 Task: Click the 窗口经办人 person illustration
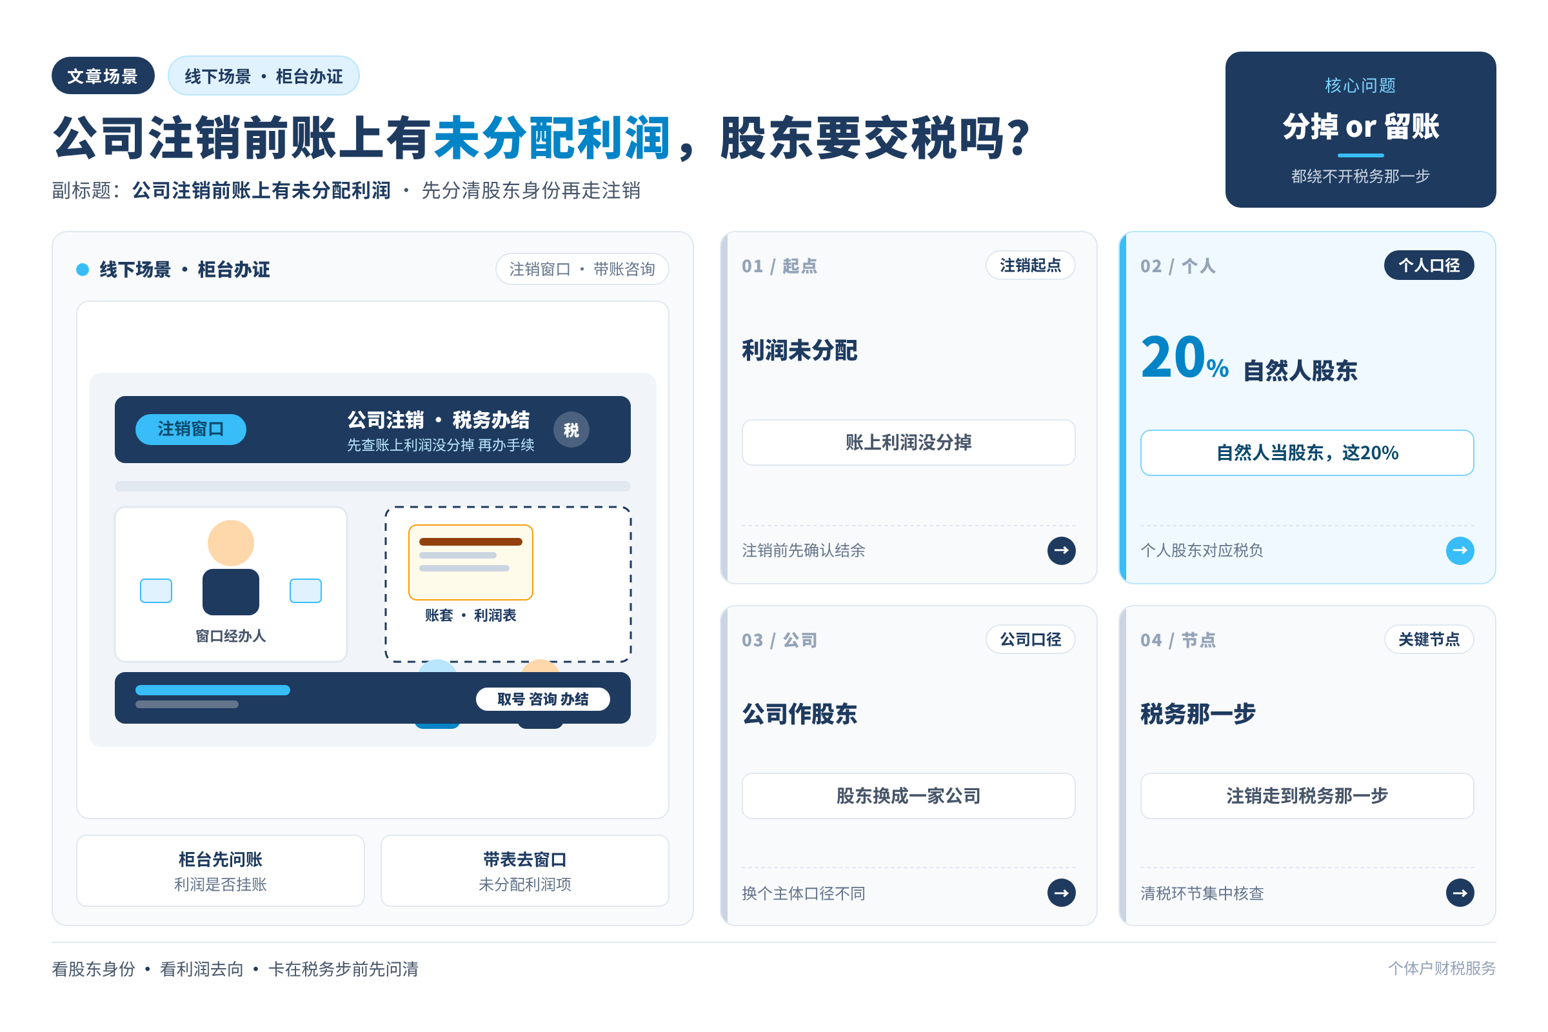(x=230, y=568)
